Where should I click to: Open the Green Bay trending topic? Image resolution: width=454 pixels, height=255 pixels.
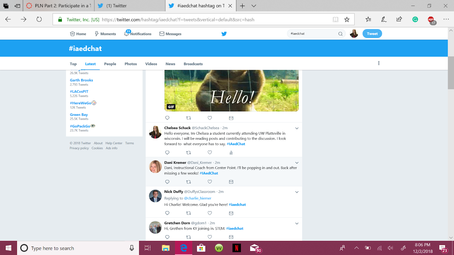79,114
